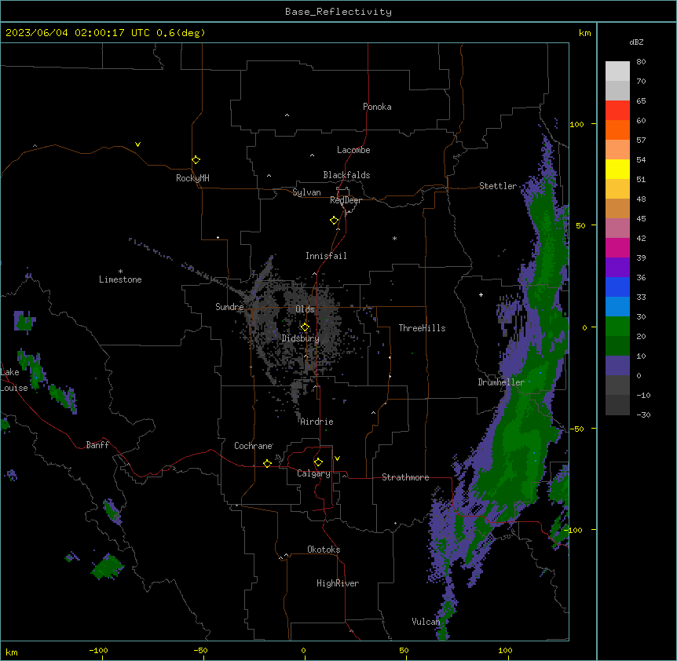Click the purple legend swatch near 10 dBZ
This screenshot has height=661, width=677.
(617, 366)
